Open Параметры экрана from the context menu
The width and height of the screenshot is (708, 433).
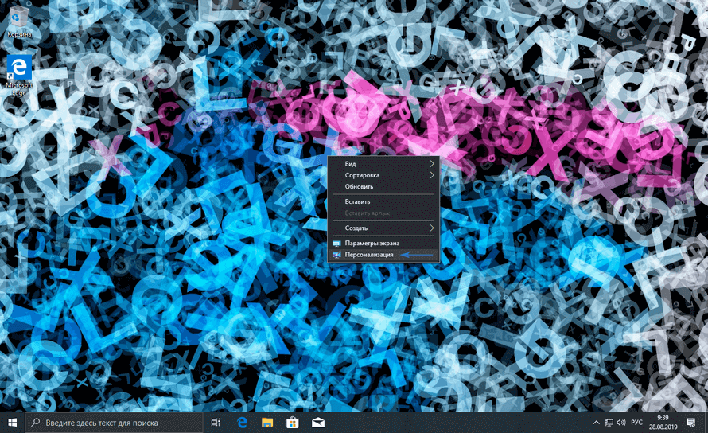tap(383, 244)
